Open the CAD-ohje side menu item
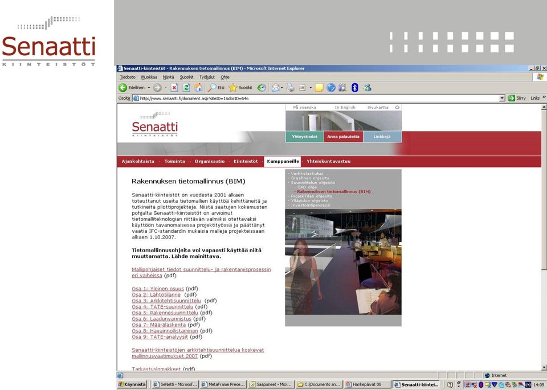 click(x=307, y=187)
